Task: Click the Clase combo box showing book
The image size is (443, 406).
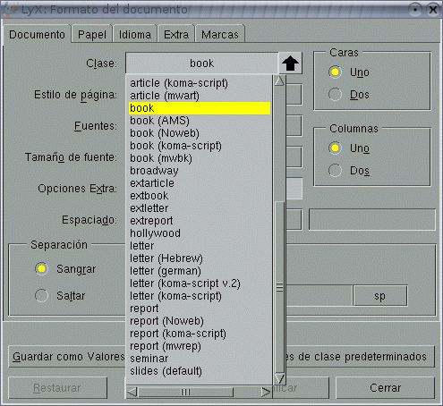Action: [x=202, y=63]
